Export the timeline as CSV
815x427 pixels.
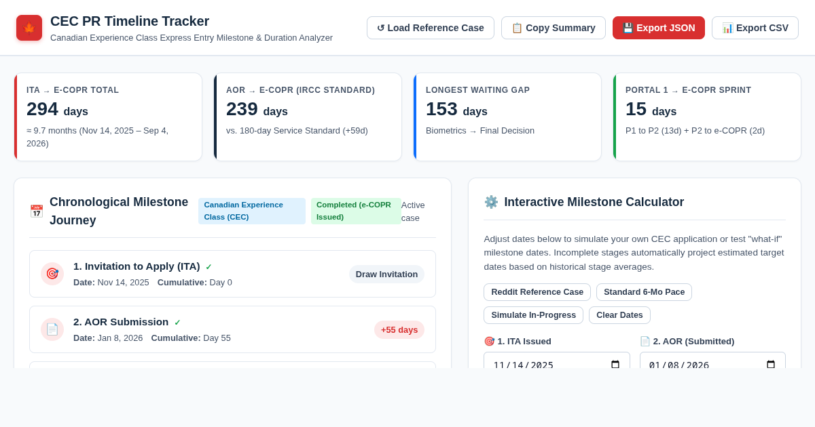(755, 28)
